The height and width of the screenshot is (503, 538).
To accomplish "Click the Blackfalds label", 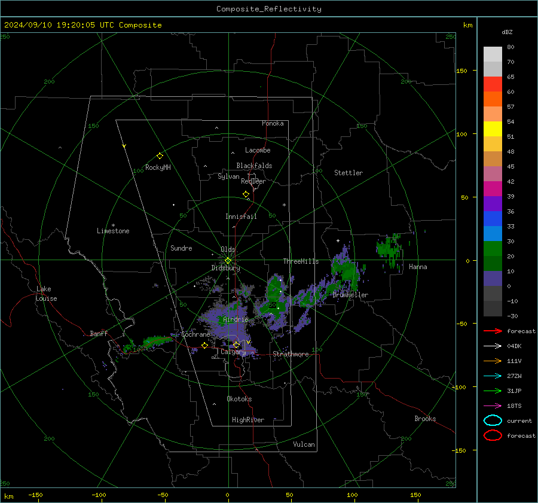I will tap(254, 166).
